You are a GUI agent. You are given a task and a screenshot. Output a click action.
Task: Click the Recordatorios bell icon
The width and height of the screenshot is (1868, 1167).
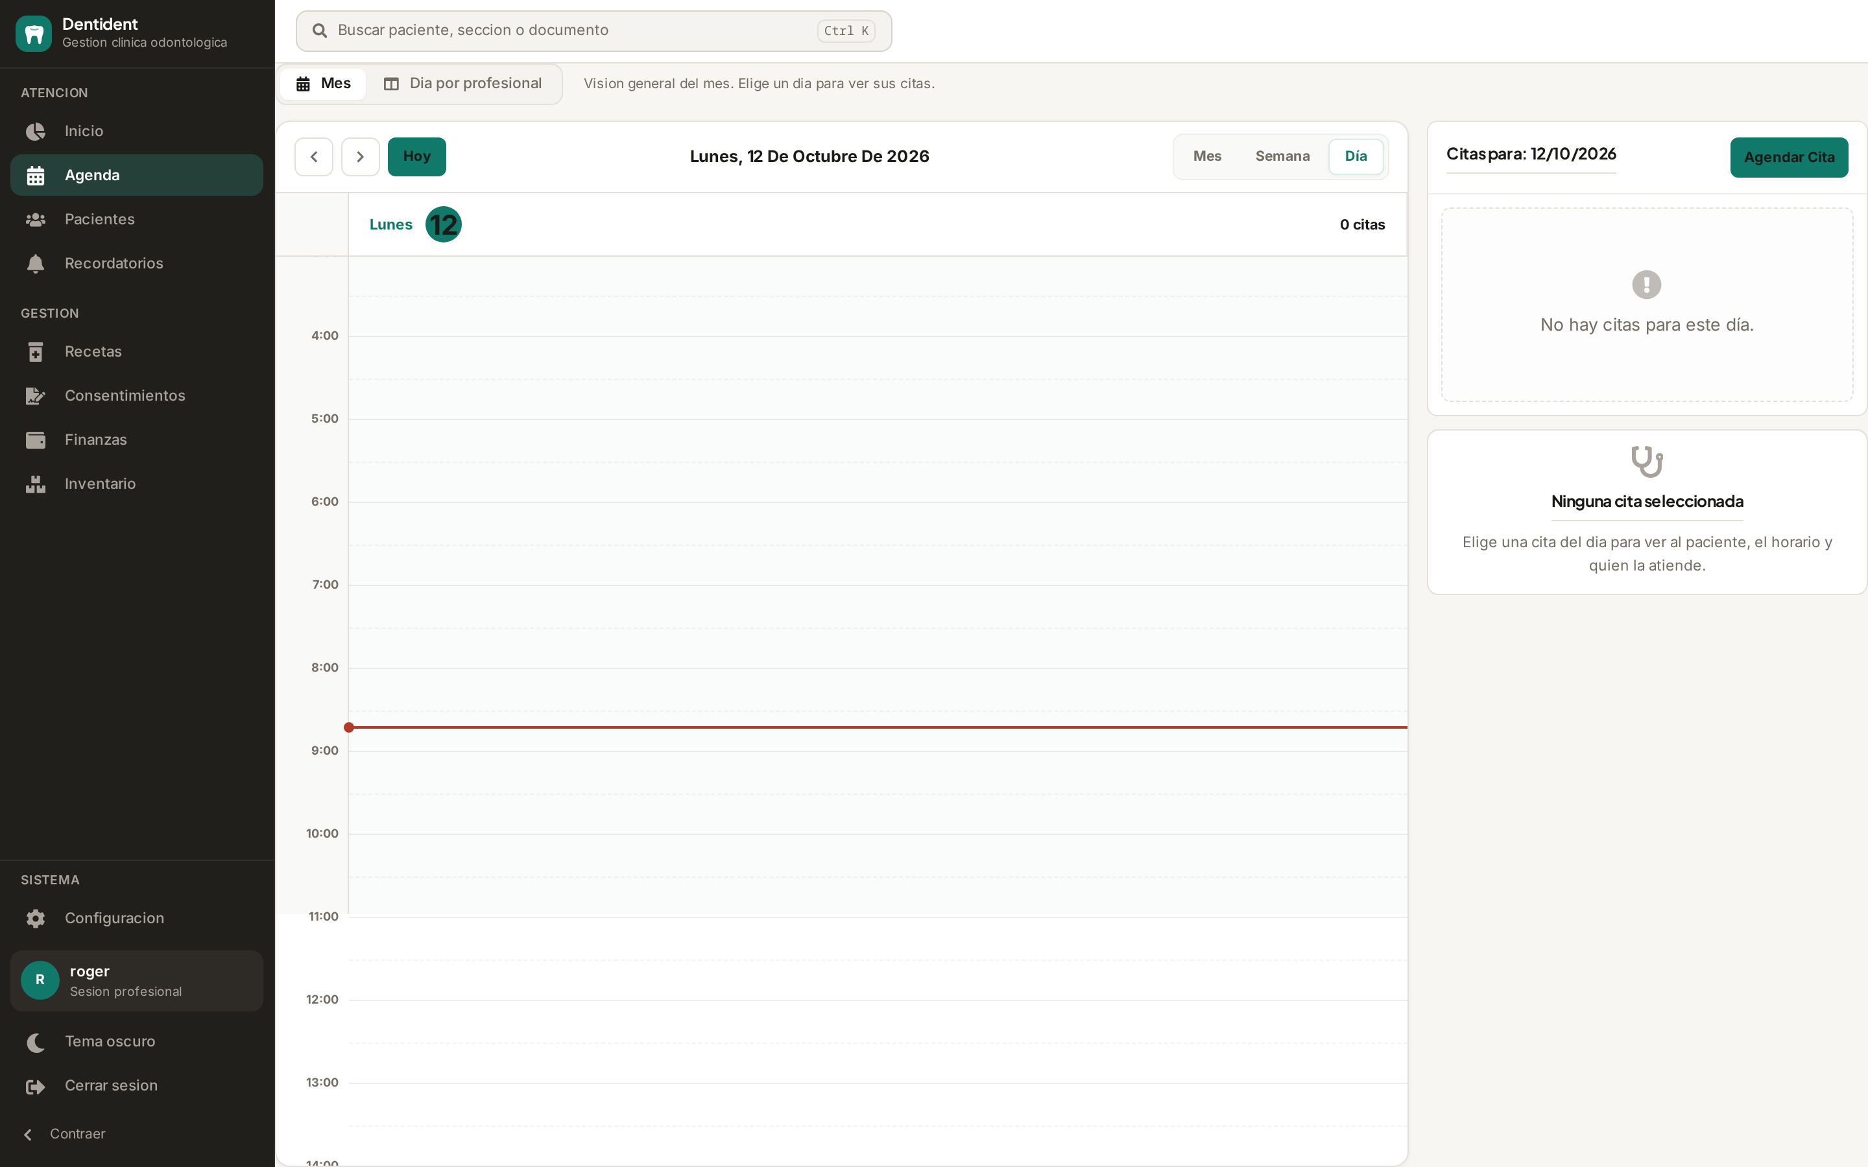[x=36, y=263]
